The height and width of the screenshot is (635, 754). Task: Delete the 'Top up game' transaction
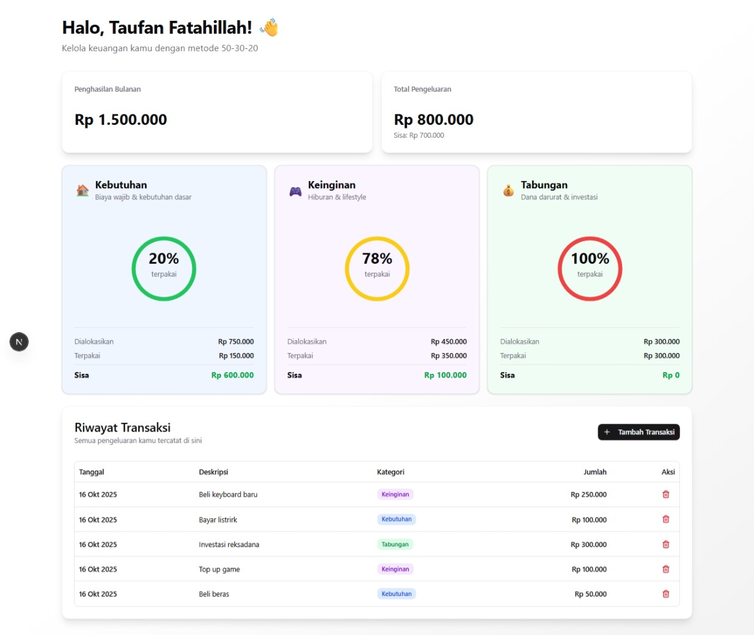point(666,568)
